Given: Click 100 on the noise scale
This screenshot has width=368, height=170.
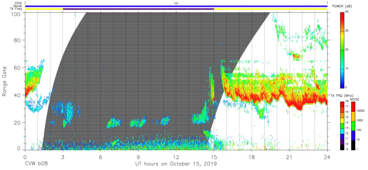Looking at the screenshot, I should click(359, 130).
